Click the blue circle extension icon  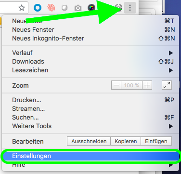click(x=38, y=8)
